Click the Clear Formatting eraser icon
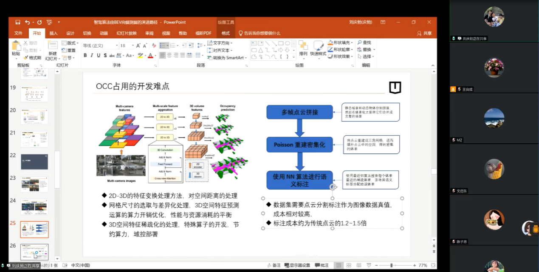This screenshot has width=539, height=272. coord(153,45)
